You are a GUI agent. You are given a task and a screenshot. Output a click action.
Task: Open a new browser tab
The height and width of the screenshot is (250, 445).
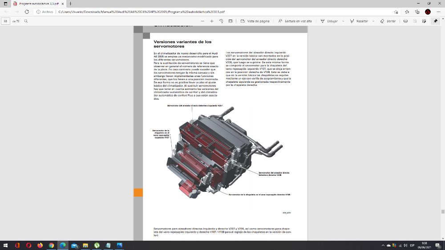point(70,4)
